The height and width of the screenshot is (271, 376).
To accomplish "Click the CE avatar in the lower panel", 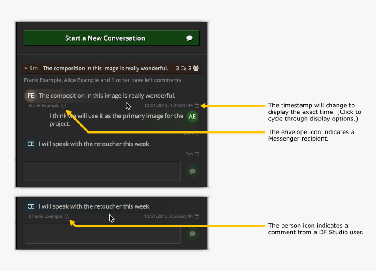I will (31, 206).
